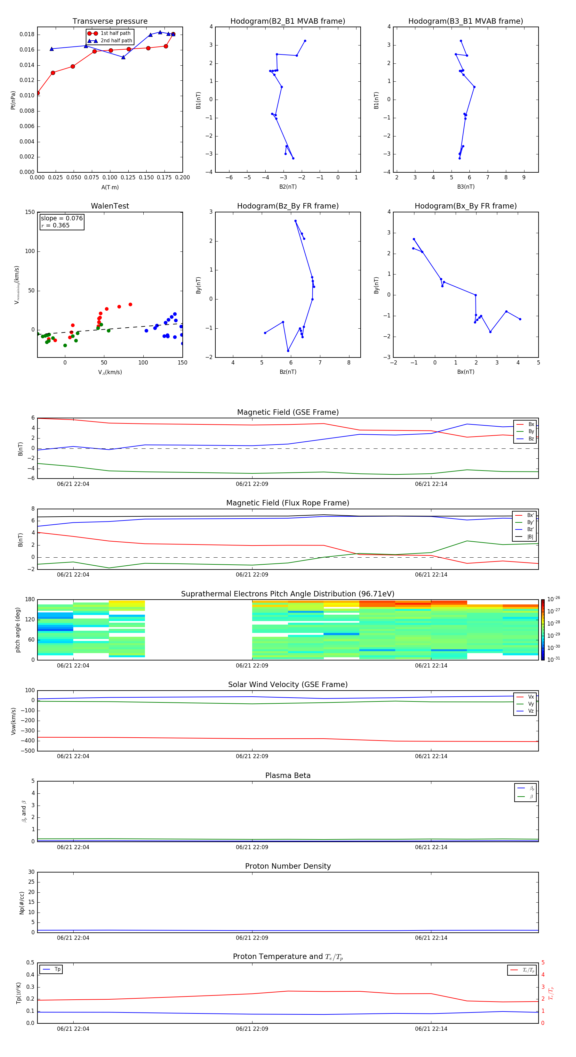Click the red Te/Tp right-axis label
This screenshot has height=1057, width=576.
pos(551,993)
